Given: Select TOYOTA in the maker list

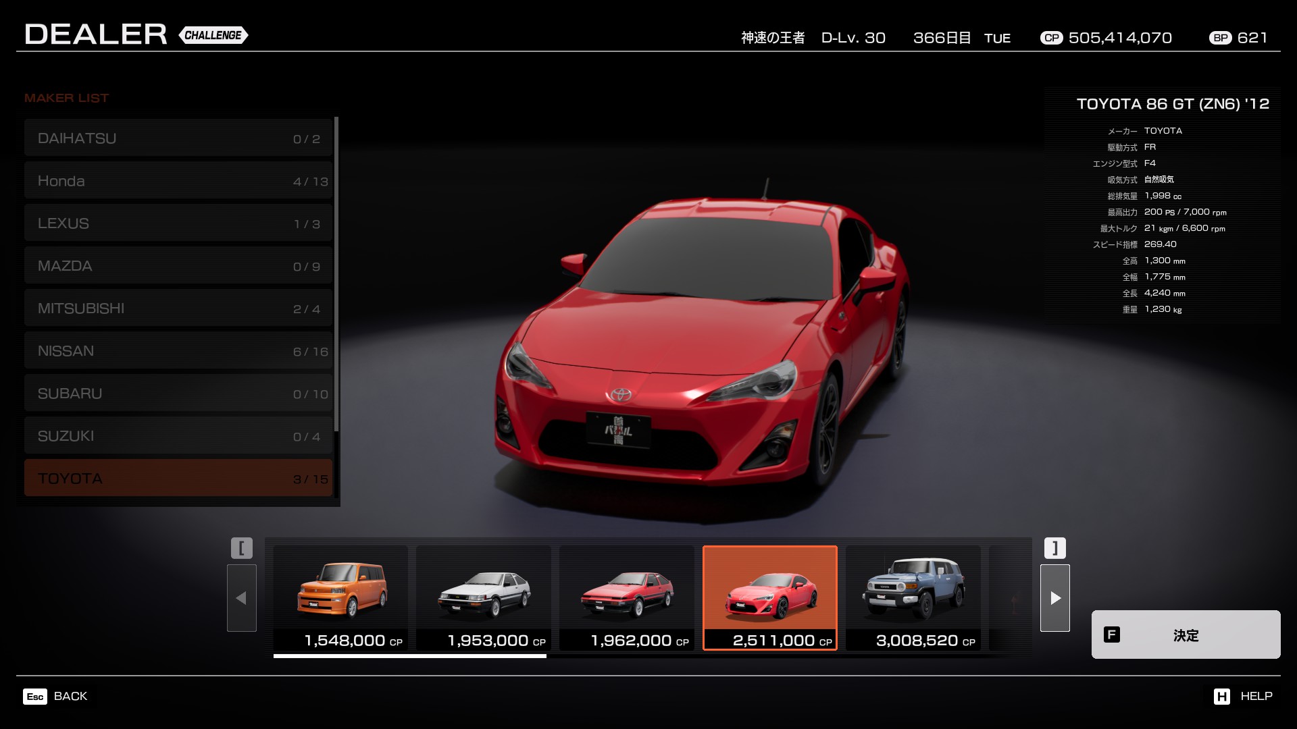Looking at the screenshot, I should pos(178,478).
